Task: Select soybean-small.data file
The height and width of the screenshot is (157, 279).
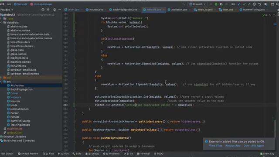Action: (x=23, y=70)
